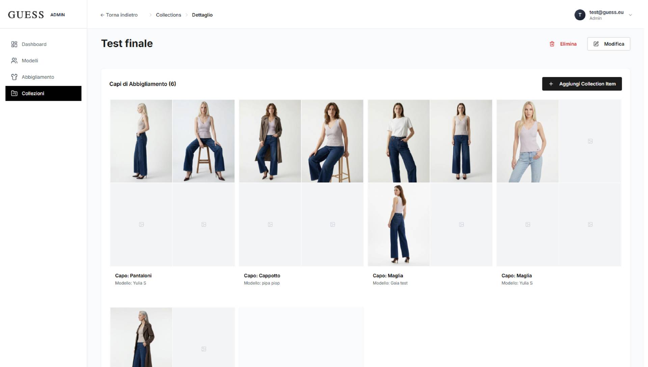Viewport: 648px width, 367px height.
Task: Click the pencil edit icon on Modifica
Action: point(596,44)
